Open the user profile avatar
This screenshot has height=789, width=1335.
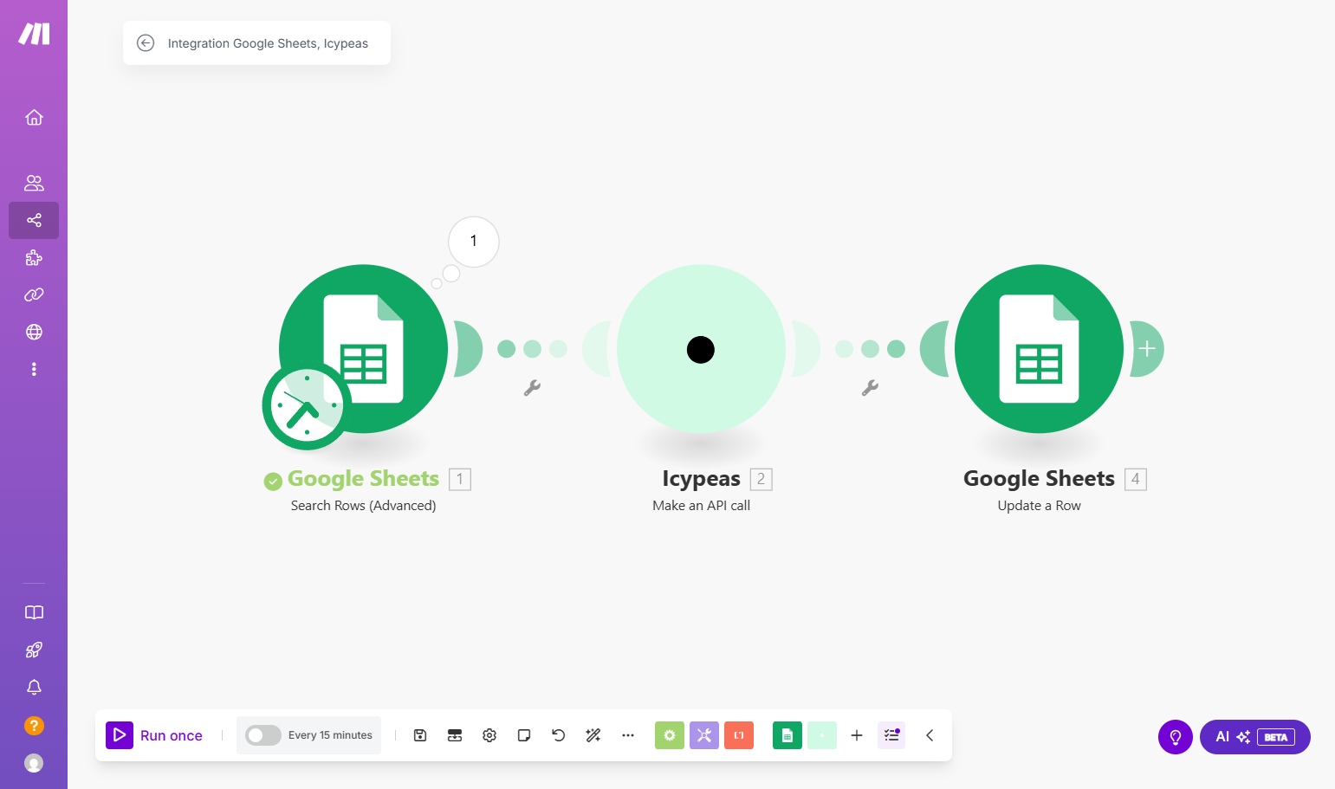pyautogui.click(x=34, y=763)
